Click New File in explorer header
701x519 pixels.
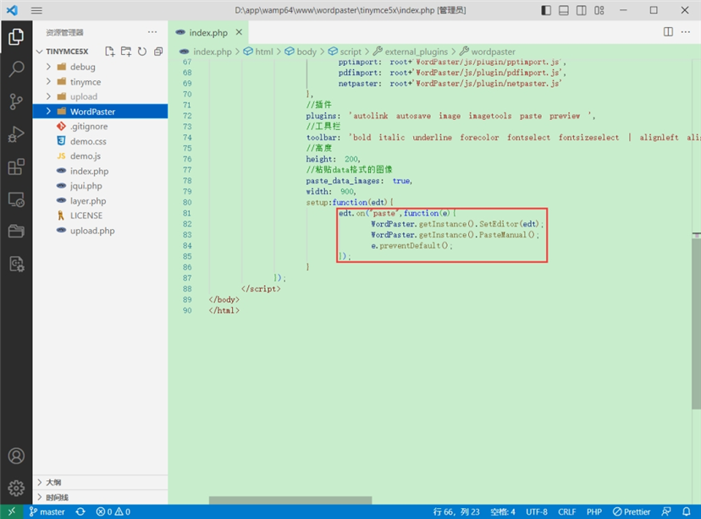(x=109, y=52)
